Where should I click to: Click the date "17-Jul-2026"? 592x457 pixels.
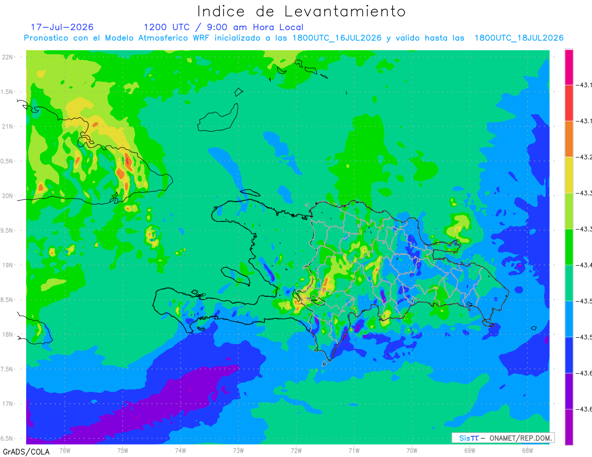coord(62,27)
